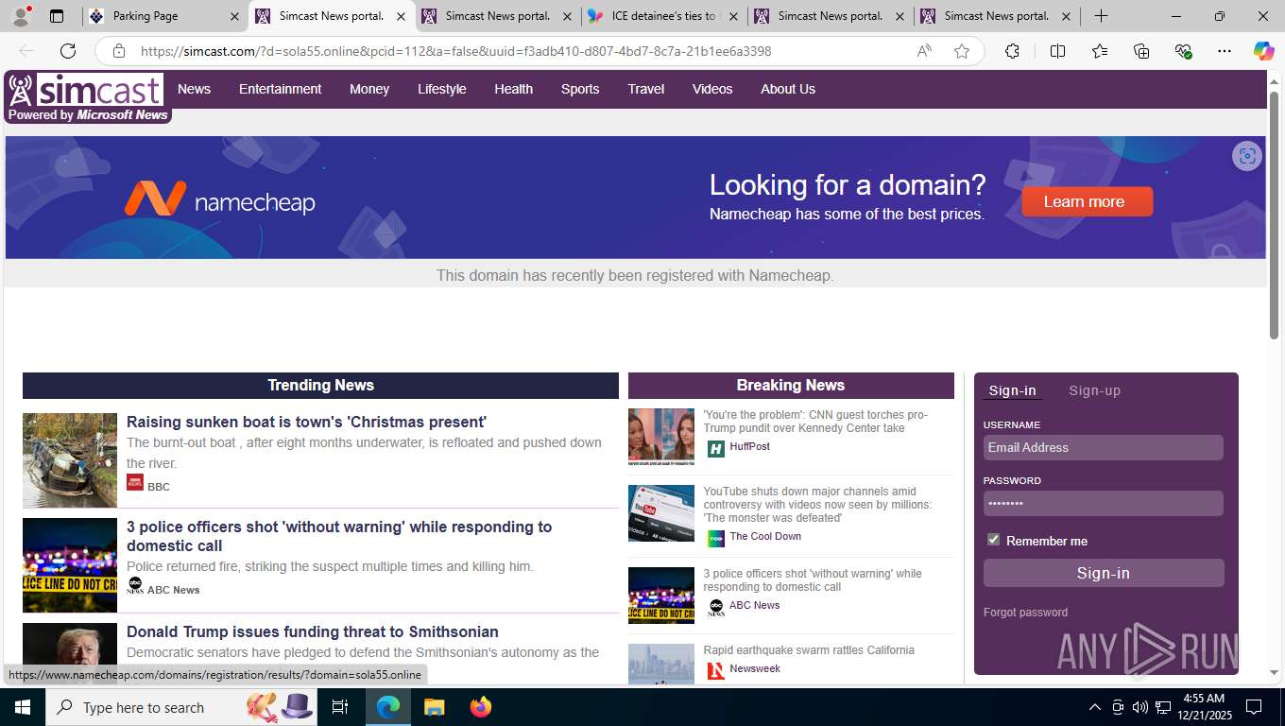Open the Sports menu item

[580, 89]
